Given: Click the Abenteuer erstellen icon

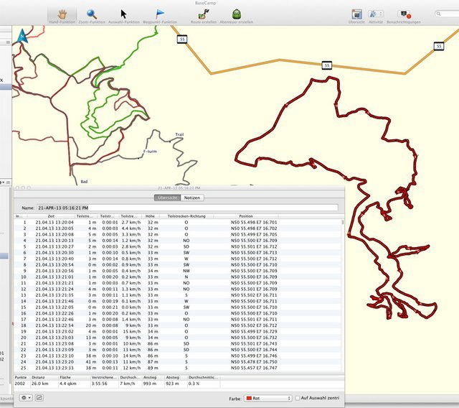Looking at the screenshot, I should [236, 14].
